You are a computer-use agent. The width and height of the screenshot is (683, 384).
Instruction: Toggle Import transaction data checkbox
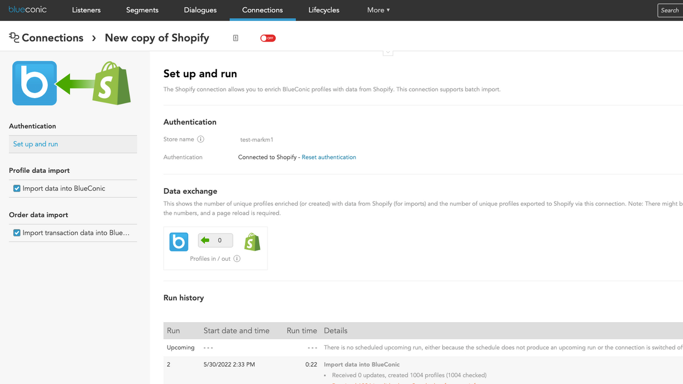[x=17, y=233]
